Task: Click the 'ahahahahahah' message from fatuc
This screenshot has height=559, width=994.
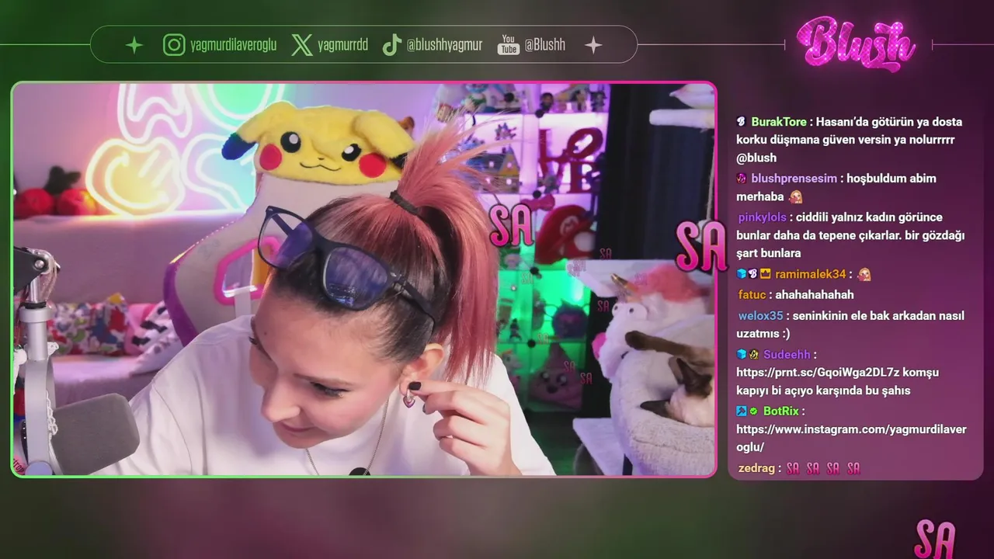Action: point(815,295)
